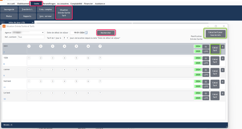Click the ES button for hot test
Screen dimensions: 242x129
coord(206,82)
